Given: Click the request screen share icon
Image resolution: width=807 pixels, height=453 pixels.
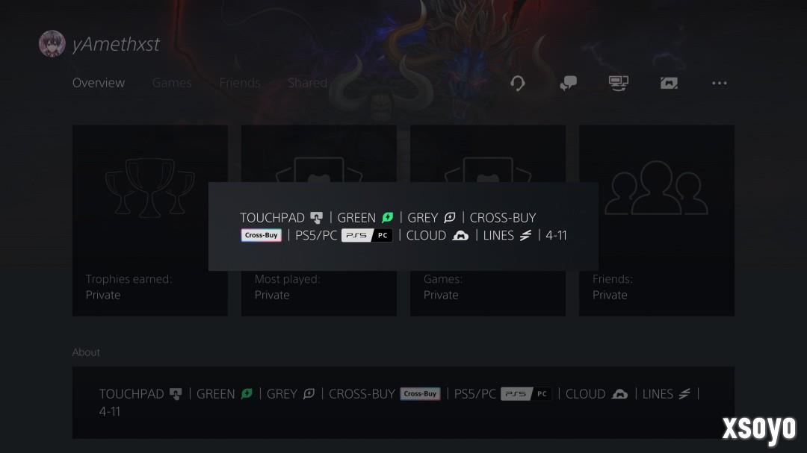Looking at the screenshot, I should (669, 83).
